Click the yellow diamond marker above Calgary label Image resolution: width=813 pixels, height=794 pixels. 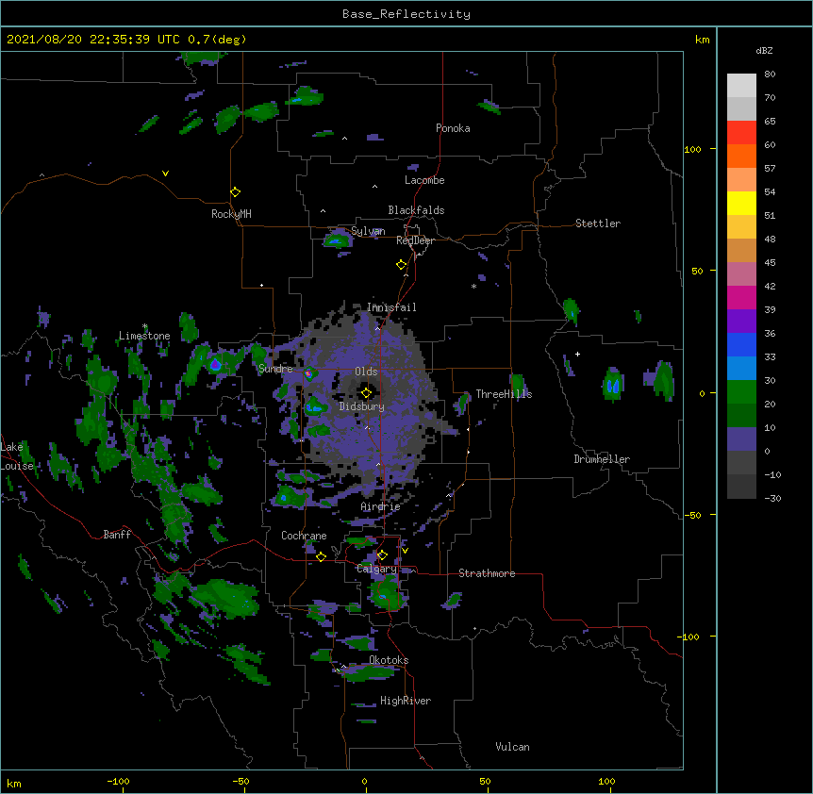(x=382, y=555)
